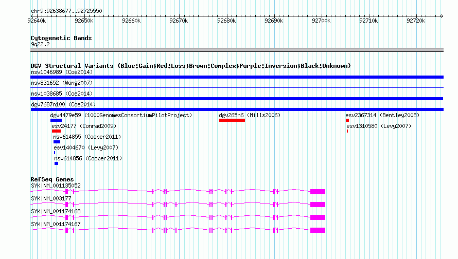This screenshot has width=458, height=259.
Task: Click the 9q22.2 band label
Action: (x=40, y=44)
